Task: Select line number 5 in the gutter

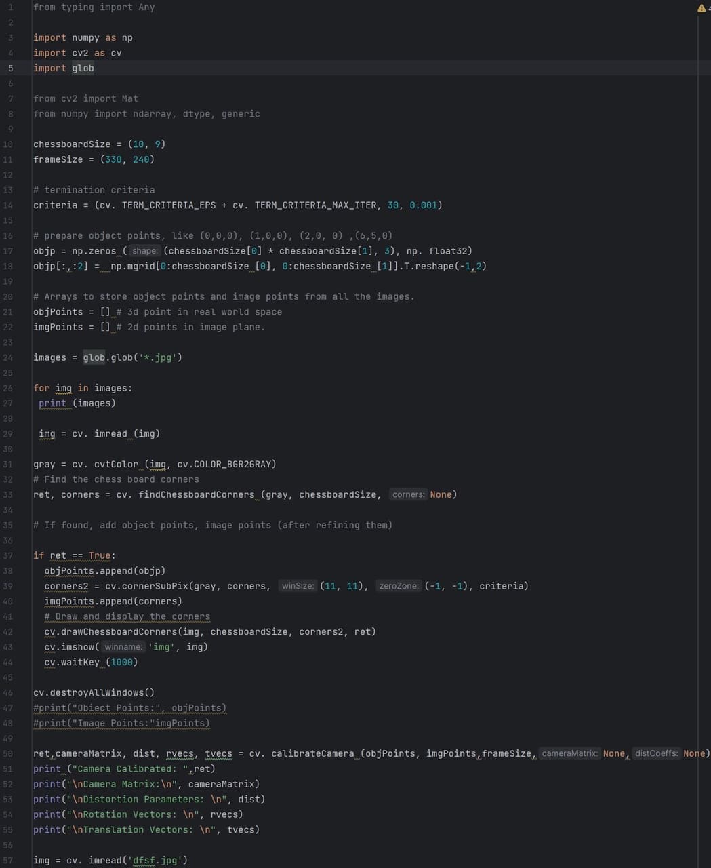Action: tap(9, 68)
